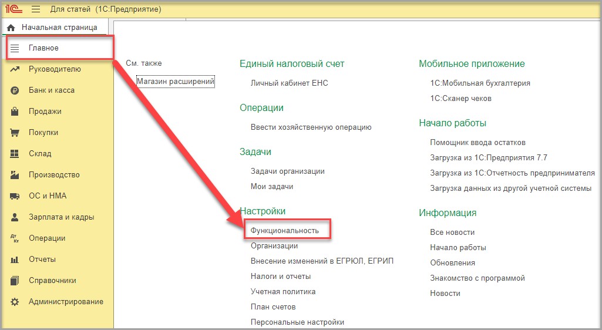
Task: Open Мои задачи
Action: coord(272,187)
